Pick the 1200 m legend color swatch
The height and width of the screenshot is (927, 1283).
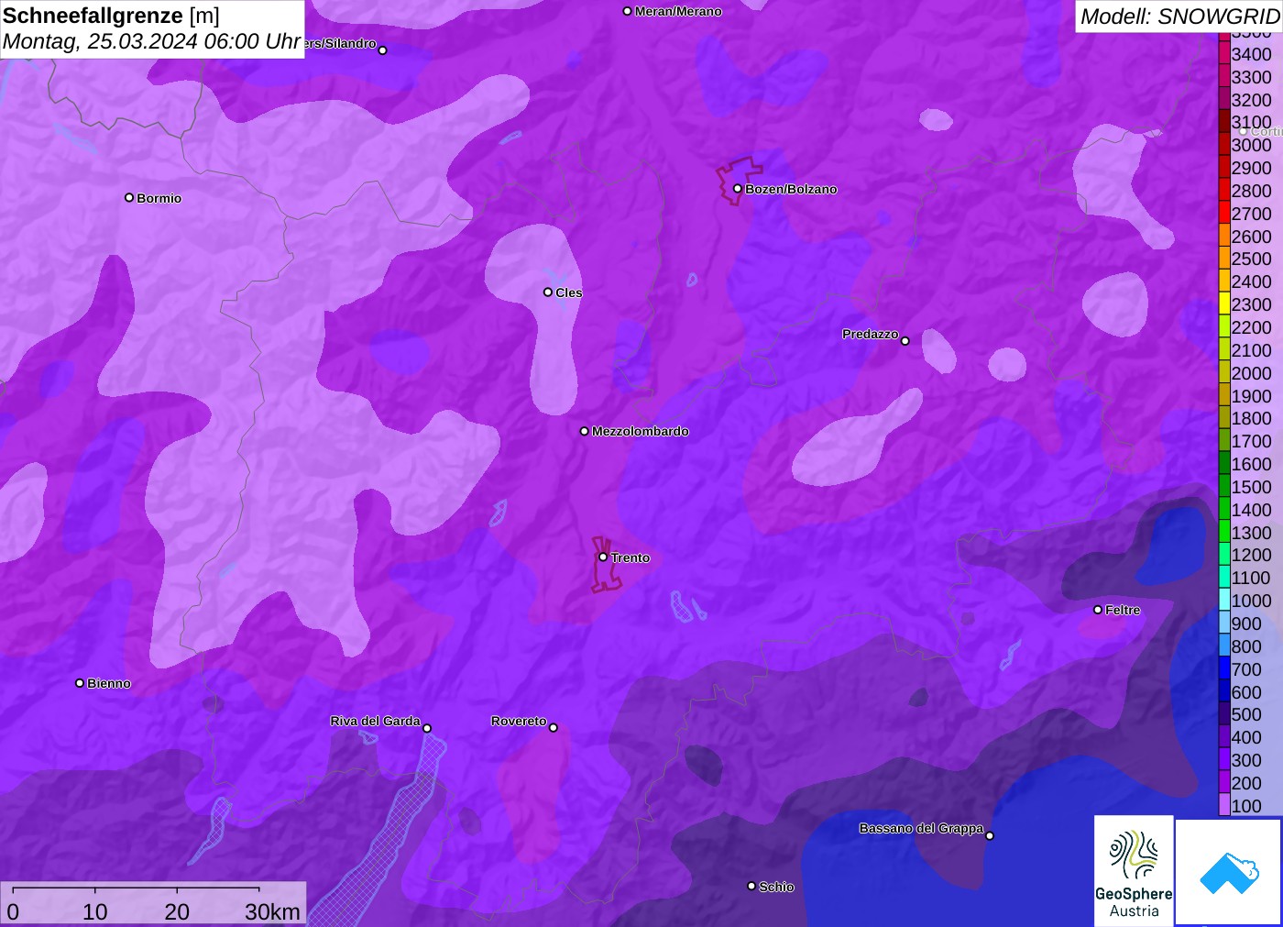[1224, 555]
